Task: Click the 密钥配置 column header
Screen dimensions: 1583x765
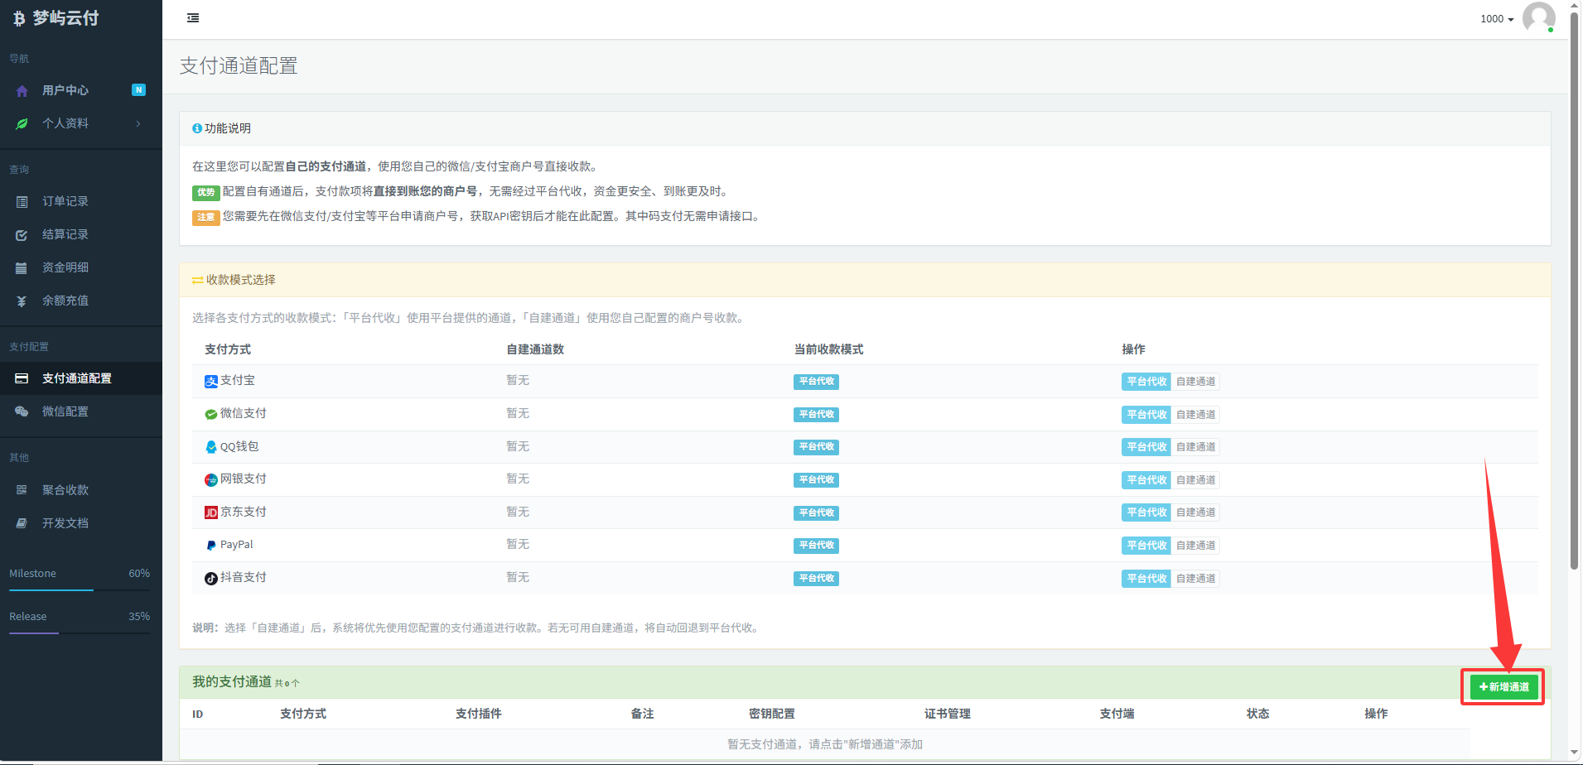Action: click(x=772, y=714)
